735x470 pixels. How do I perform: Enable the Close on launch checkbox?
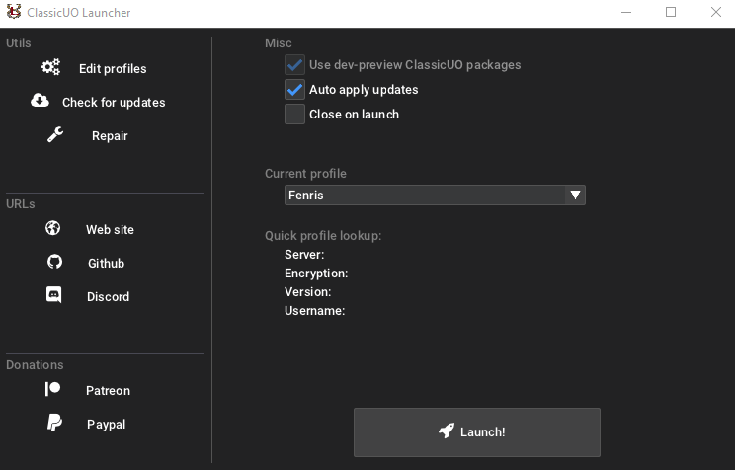coord(294,115)
